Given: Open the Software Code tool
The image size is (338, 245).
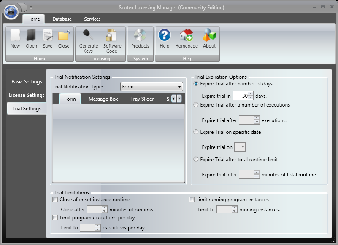Looking at the screenshot, I should coord(112,41).
